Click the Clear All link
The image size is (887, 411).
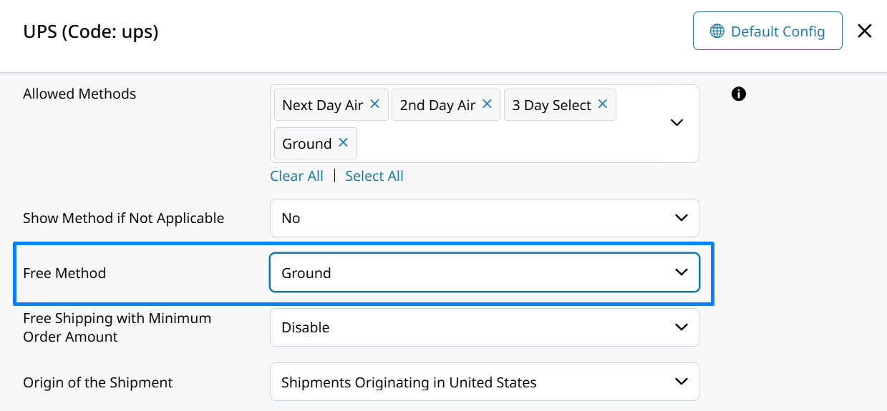coord(296,176)
